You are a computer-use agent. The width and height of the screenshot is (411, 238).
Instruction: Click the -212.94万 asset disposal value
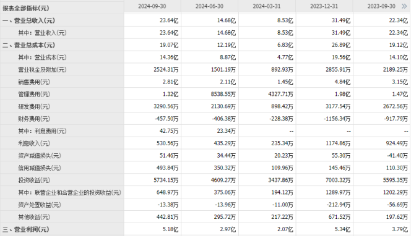pos(339,205)
